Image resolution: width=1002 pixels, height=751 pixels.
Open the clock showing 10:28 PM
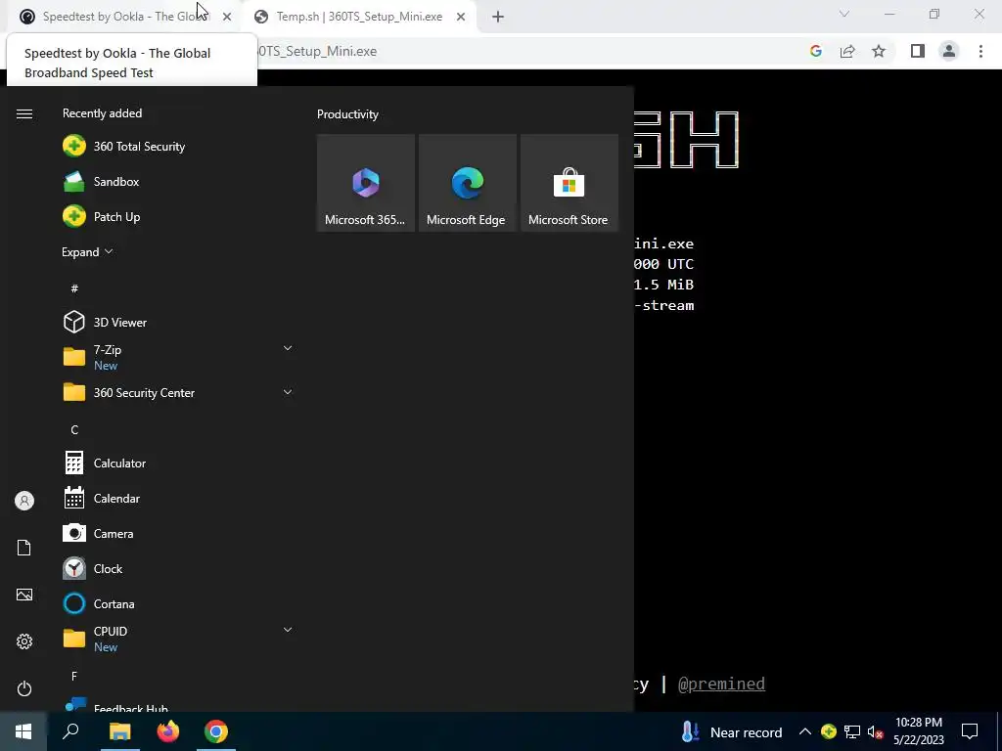coord(918,731)
